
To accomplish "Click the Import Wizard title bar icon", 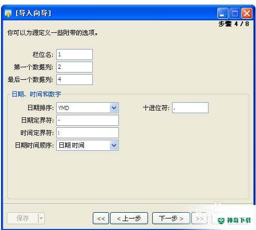I will pyautogui.click(x=8, y=13).
